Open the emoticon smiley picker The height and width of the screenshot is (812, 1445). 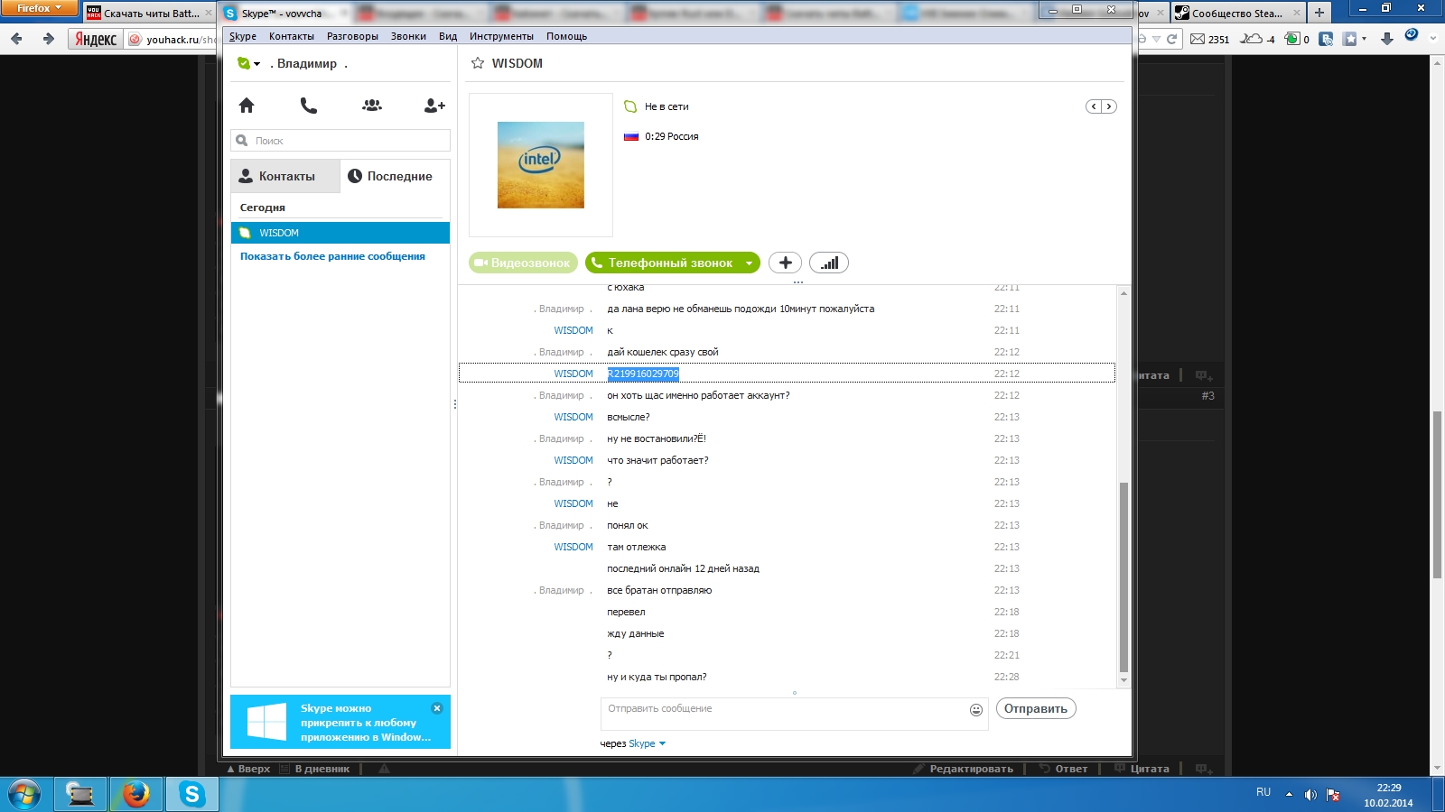point(976,710)
